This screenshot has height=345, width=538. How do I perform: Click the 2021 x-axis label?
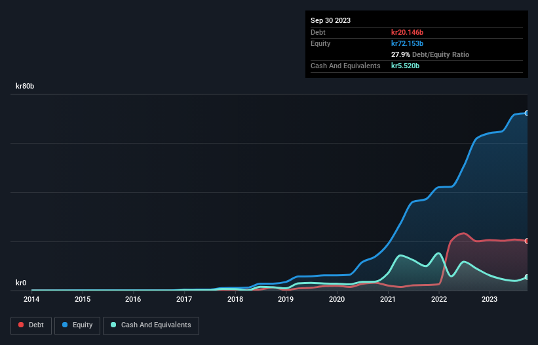(388, 299)
